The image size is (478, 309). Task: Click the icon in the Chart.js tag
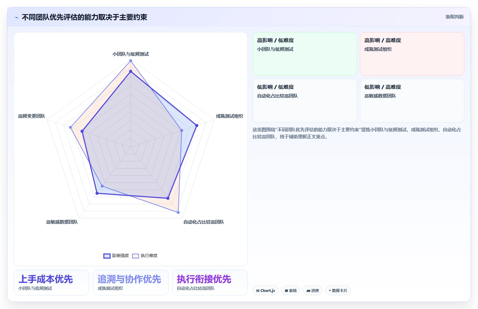click(x=258, y=291)
